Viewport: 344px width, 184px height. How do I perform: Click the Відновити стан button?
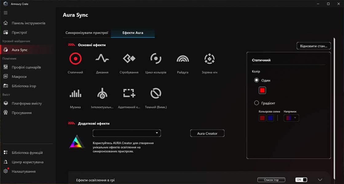[x=313, y=45]
